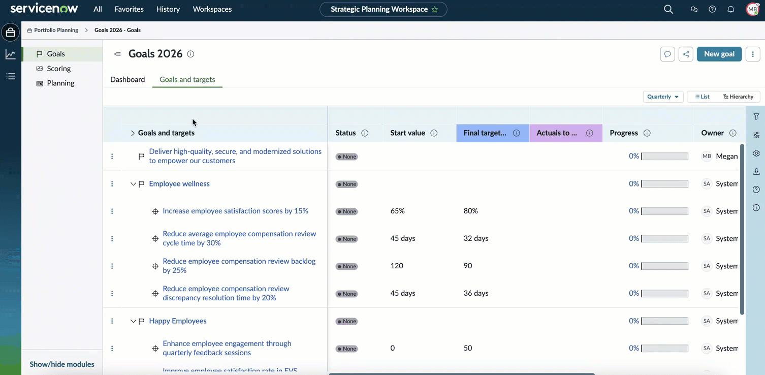This screenshot has height=375, width=765.
Task: Click the New goal button
Action: click(719, 54)
